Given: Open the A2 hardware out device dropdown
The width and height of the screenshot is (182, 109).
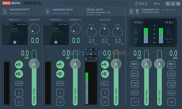Looking at the screenshot, I should (x=137, y=11).
